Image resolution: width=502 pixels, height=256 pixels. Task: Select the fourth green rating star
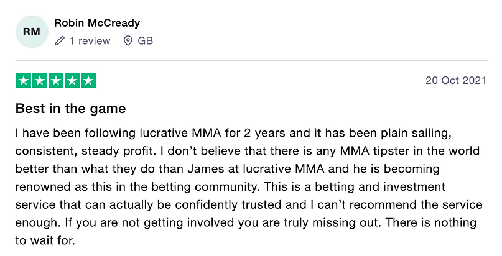click(72, 80)
